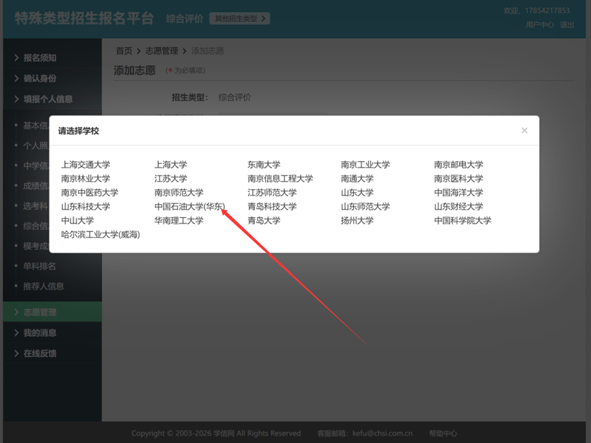
Task: Choose 哈尔滨工业大学(威海)
Action: 100,234
